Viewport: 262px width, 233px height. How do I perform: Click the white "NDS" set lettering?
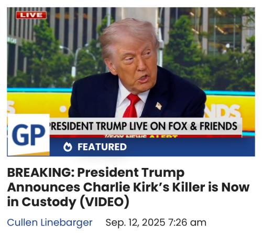224,111
